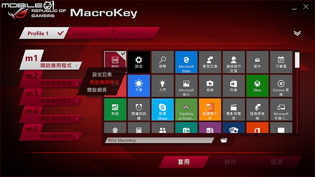
Task: Pick the Microsoft 相片 tile
Action: (x=186, y=86)
